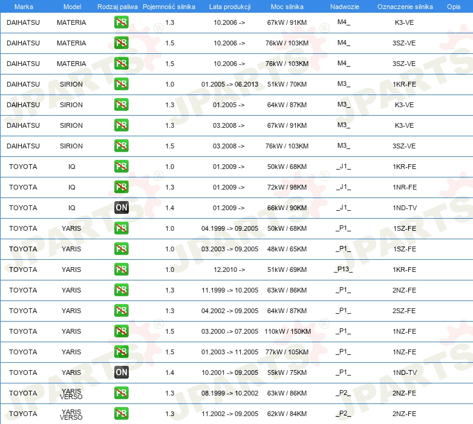Click the Lata produkcji column header
473x424 pixels.
tap(230, 7)
